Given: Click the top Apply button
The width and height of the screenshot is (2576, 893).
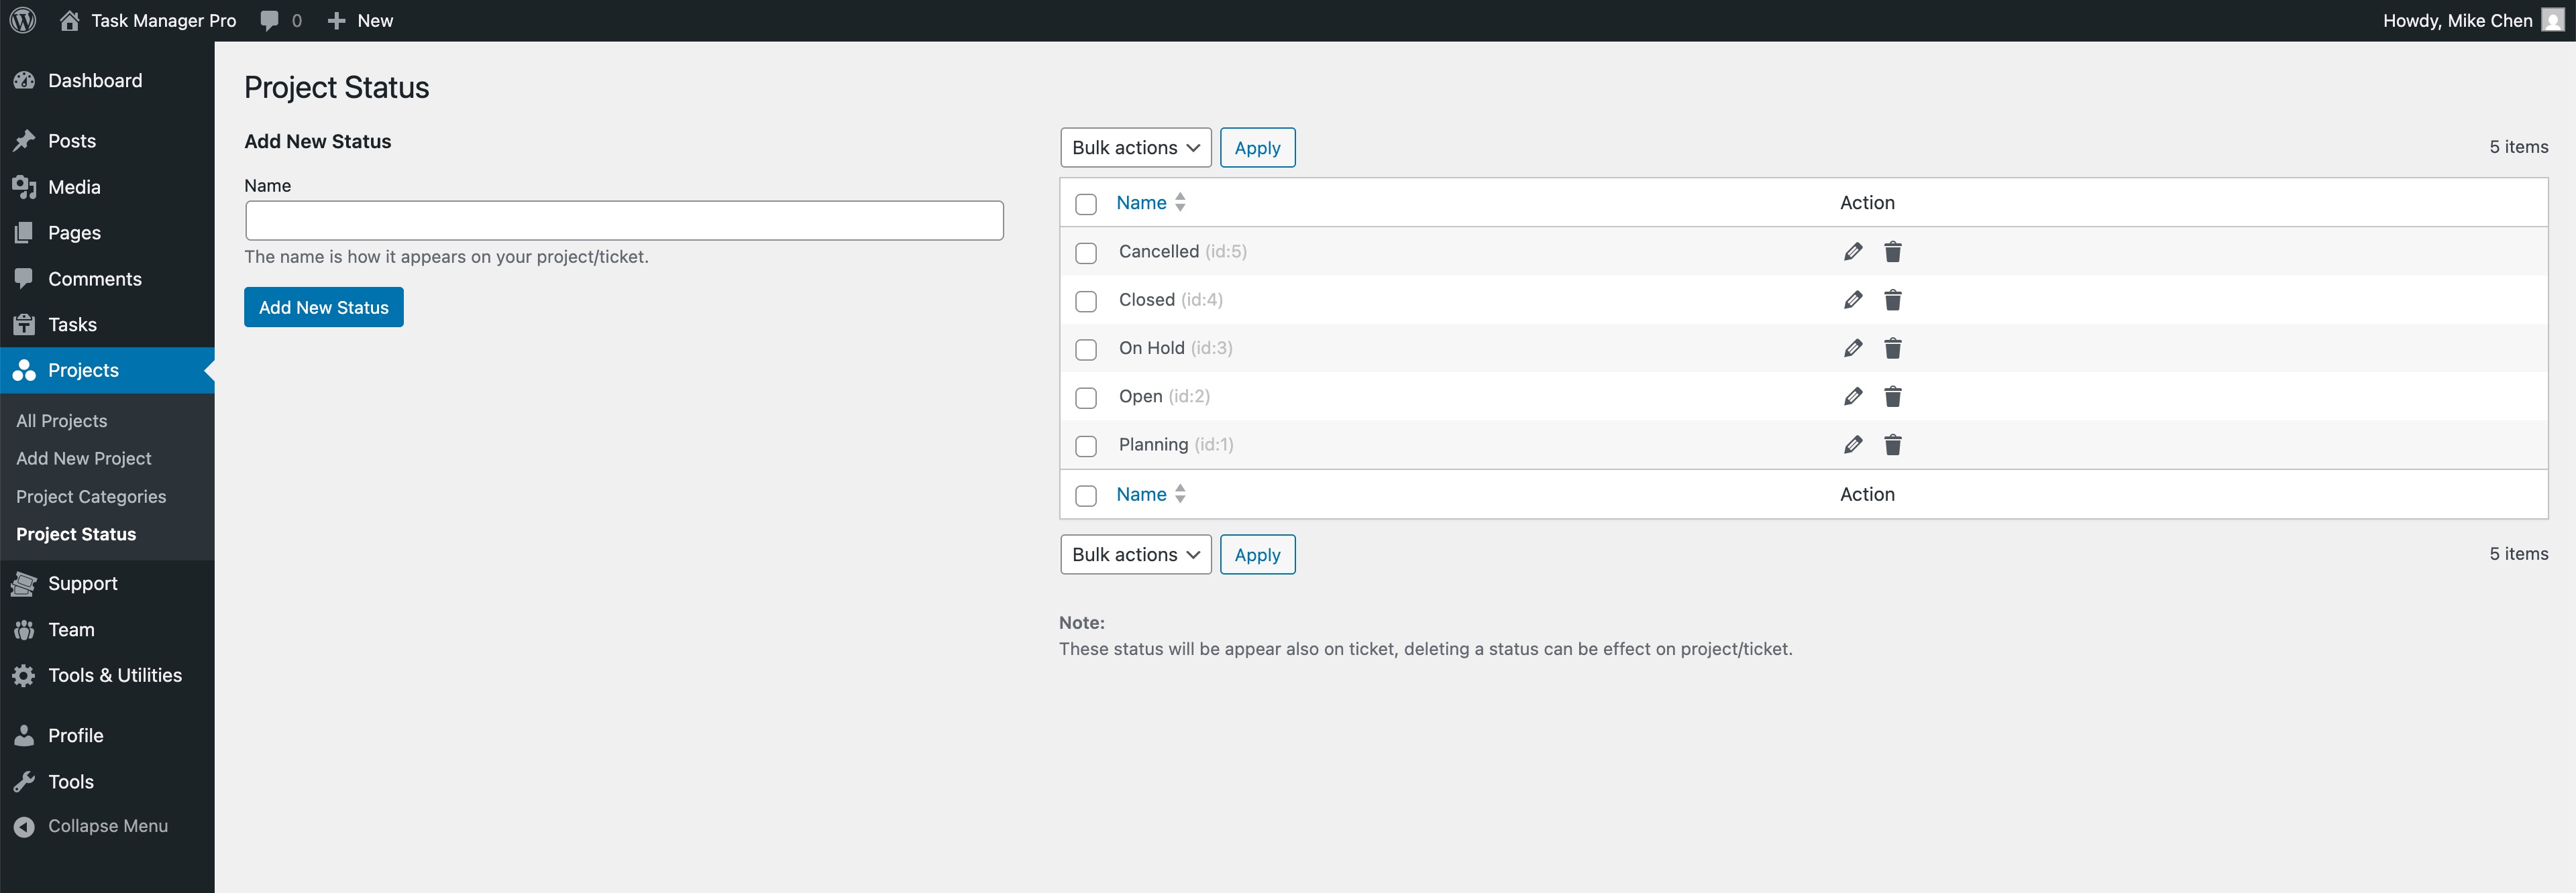Looking at the screenshot, I should 1257,148.
